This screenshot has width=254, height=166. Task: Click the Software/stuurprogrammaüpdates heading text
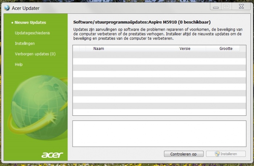tap(142, 22)
